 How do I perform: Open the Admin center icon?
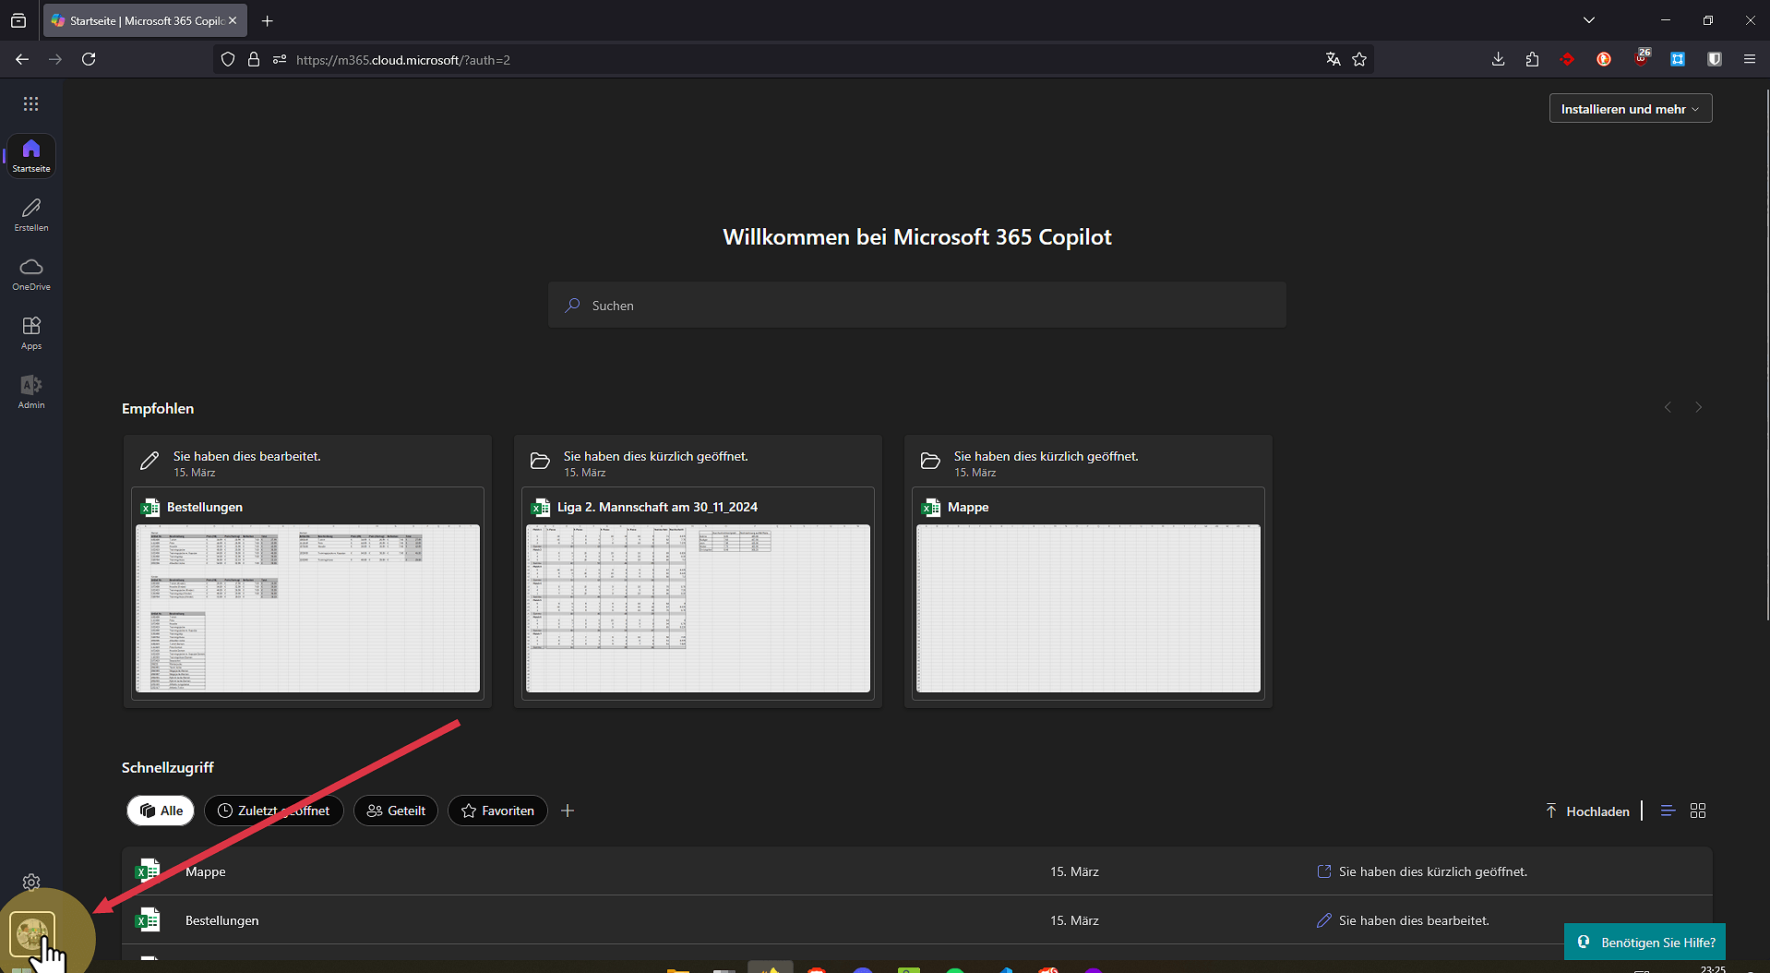31,391
